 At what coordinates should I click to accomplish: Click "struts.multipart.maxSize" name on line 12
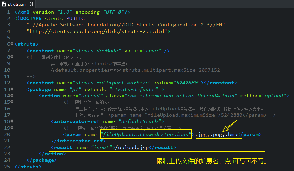(112, 83)
